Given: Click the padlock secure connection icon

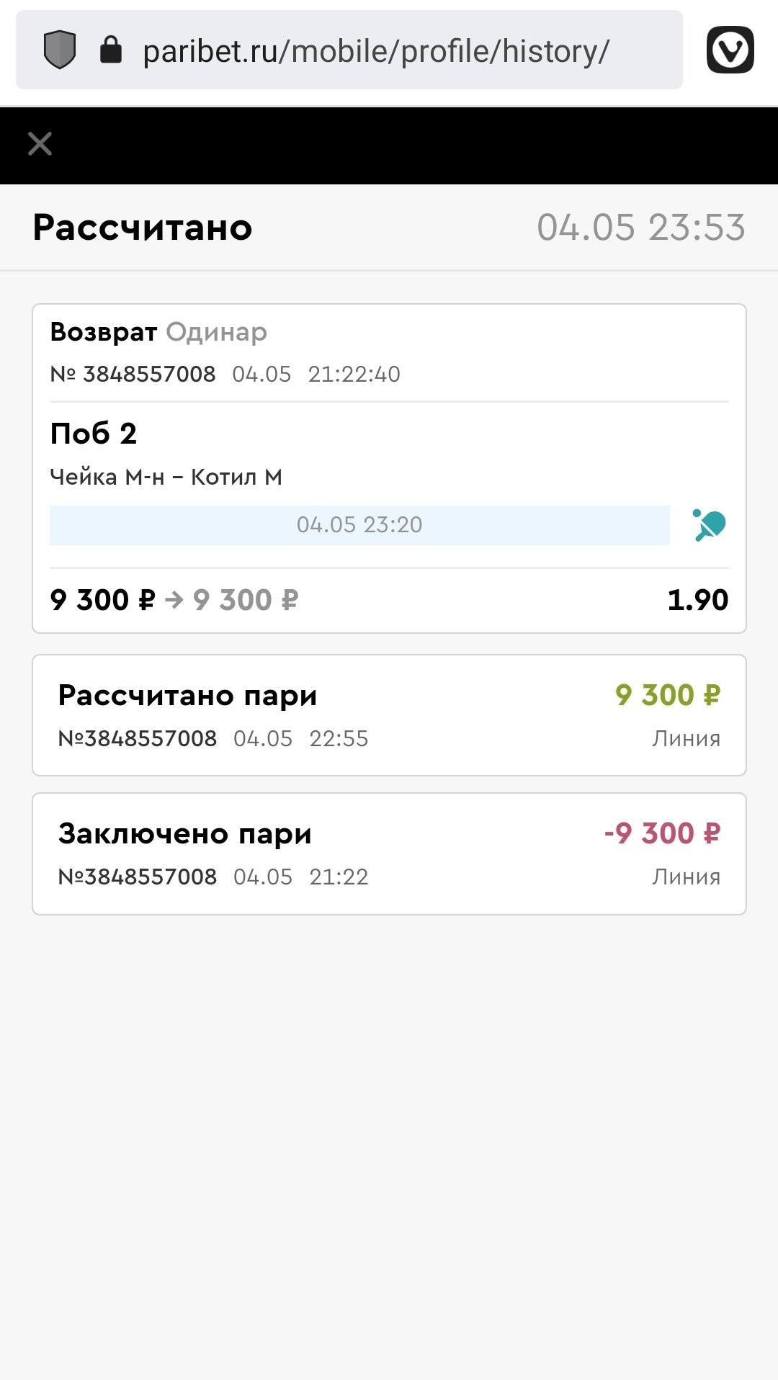Looking at the screenshot, I should click(110, 50).
